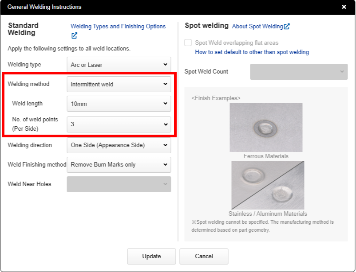Open the Weld length dropdown
This screenshot has width=356, height=272.
click(119, 104)
